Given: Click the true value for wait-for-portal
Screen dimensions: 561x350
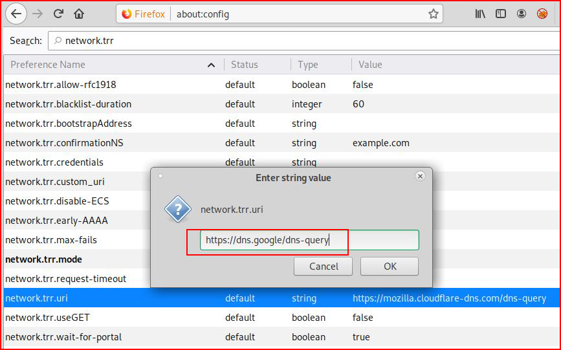Looking at the screenshot, I should pos(361,337).
